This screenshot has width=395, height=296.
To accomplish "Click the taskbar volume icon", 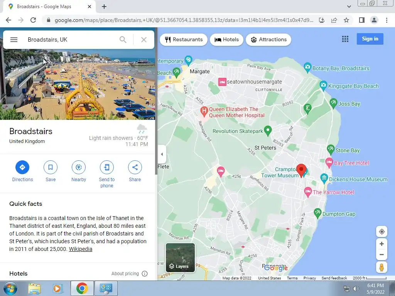I will [x=356, y=289].
